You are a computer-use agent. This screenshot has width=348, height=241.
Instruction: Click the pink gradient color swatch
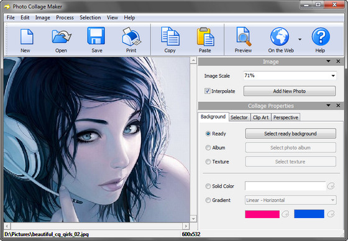click(262, 214)
